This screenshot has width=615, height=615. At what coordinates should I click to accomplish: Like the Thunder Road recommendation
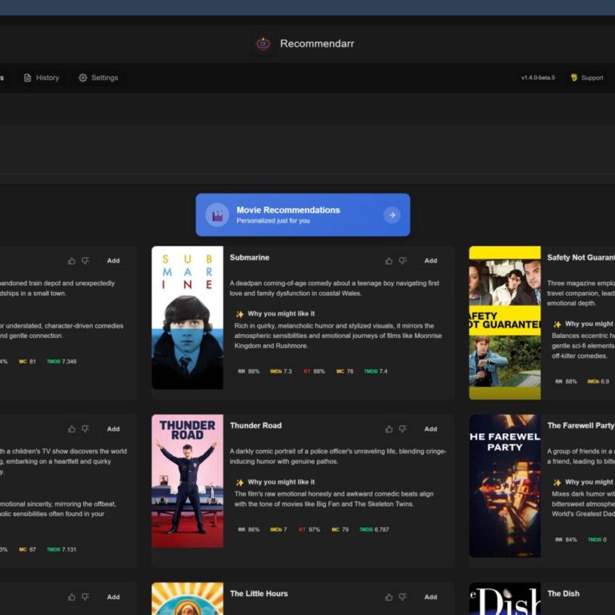click(388, 429)
